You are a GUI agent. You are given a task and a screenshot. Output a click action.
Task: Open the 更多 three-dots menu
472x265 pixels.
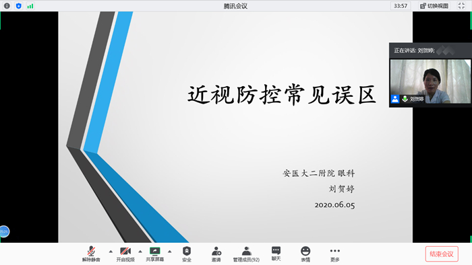coord(334,254)
